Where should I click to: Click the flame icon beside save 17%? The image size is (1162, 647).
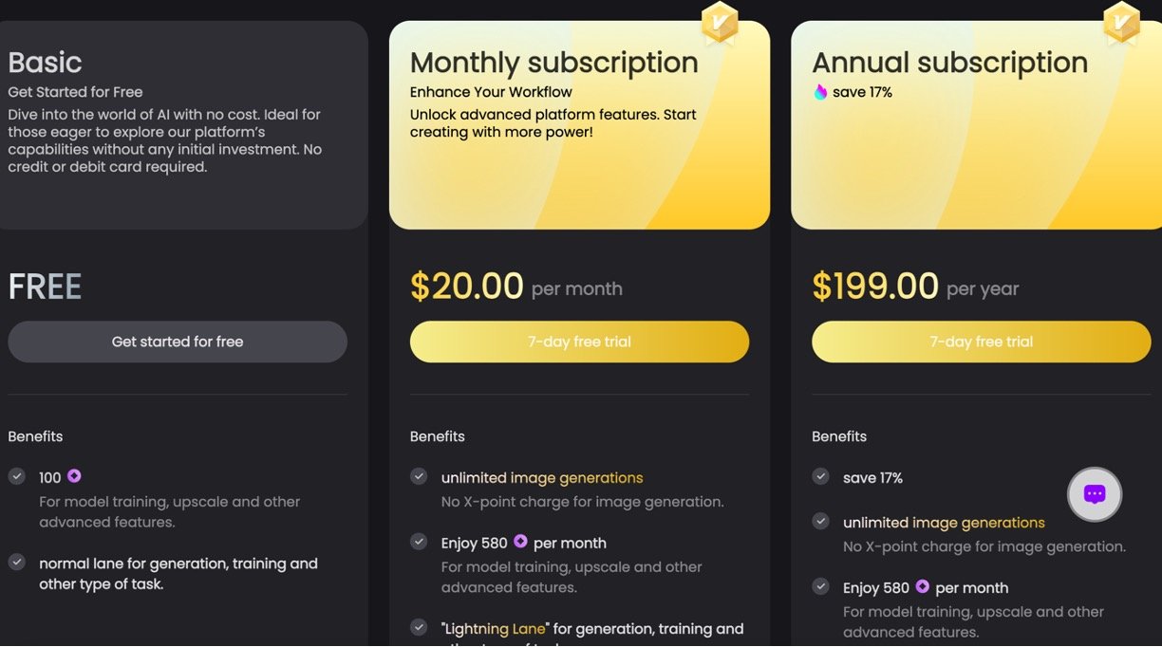coord(820,92)
